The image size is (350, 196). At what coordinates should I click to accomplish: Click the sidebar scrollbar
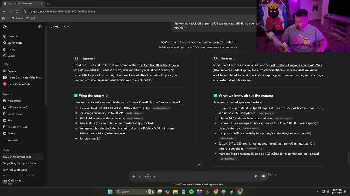click(x=46, y=65)
